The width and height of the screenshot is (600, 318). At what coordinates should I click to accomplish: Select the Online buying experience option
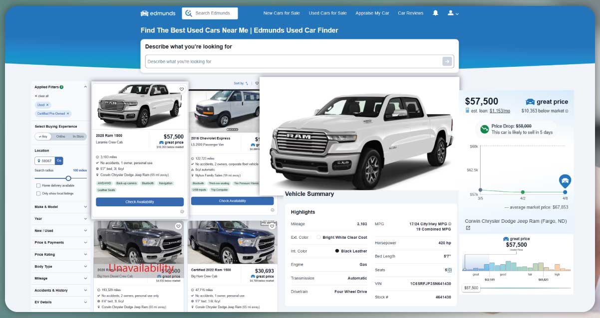tap(60, 136)
